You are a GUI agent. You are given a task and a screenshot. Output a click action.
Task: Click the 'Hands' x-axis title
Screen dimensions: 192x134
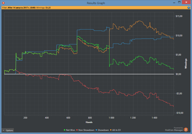(x=89, y=122)
